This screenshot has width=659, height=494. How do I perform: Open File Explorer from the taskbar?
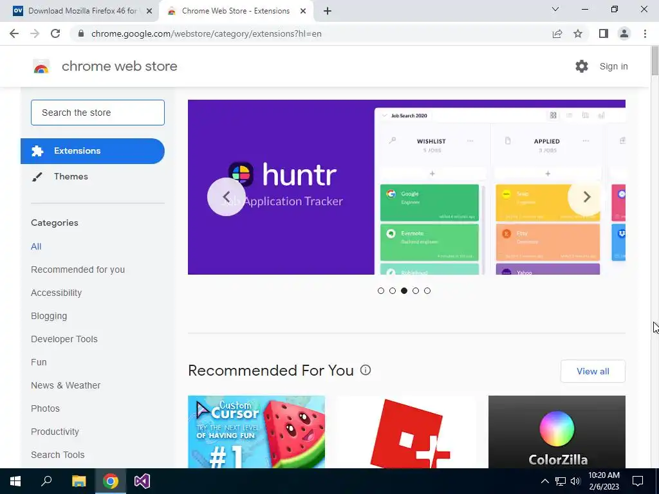coord(79,481)
